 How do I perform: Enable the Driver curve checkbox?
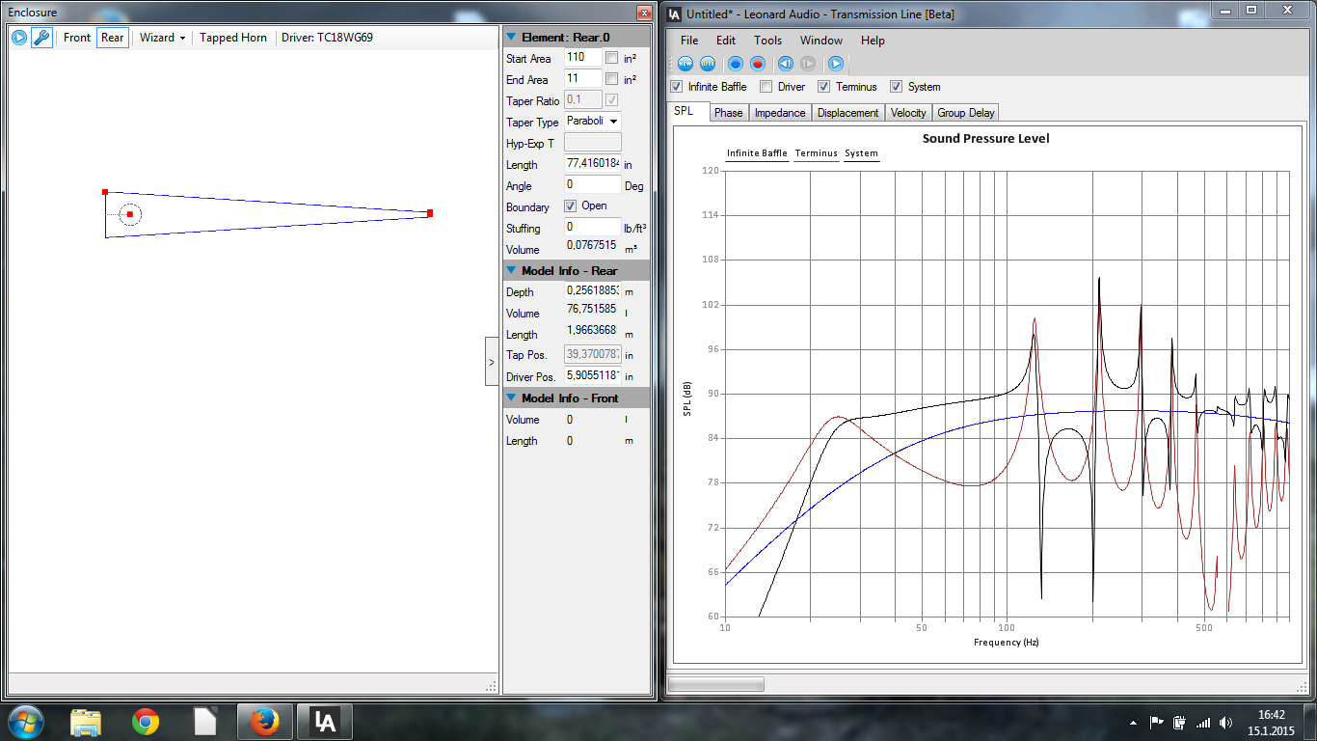coord(766,86)
